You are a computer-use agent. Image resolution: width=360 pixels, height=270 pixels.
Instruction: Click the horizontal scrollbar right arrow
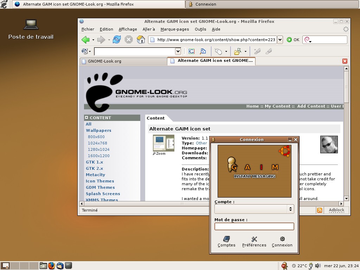341,204
